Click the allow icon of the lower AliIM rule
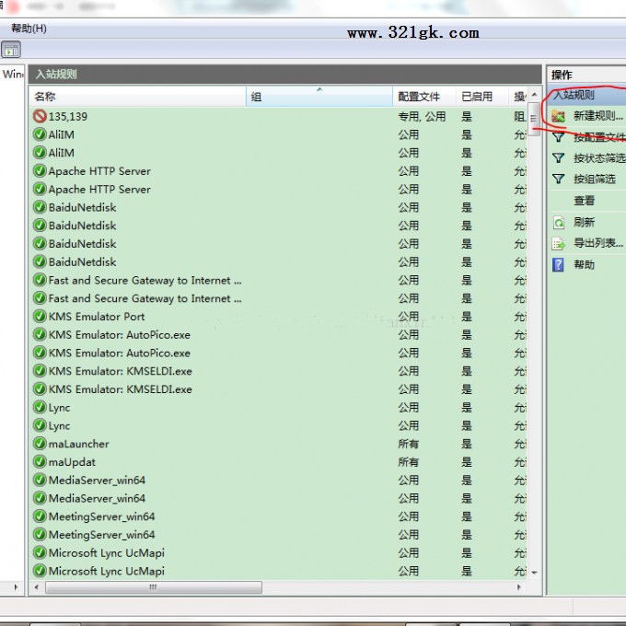This screenshot has height=626, width=626. point(40,153)
